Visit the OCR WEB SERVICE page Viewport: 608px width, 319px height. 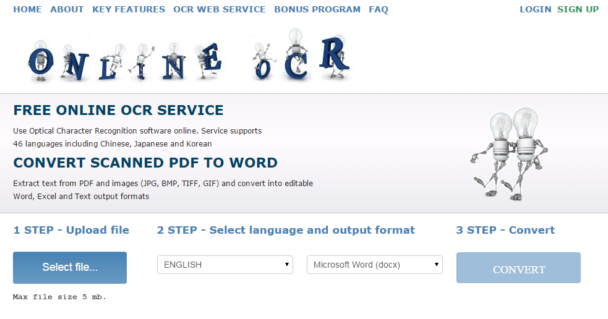coord(220,9)
